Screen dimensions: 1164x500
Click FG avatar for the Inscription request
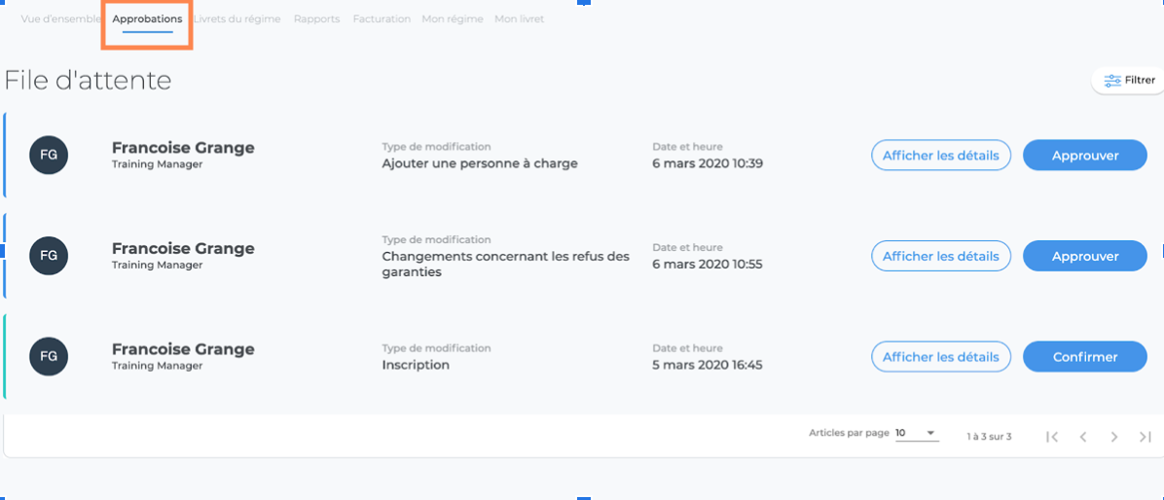(49, 357)
